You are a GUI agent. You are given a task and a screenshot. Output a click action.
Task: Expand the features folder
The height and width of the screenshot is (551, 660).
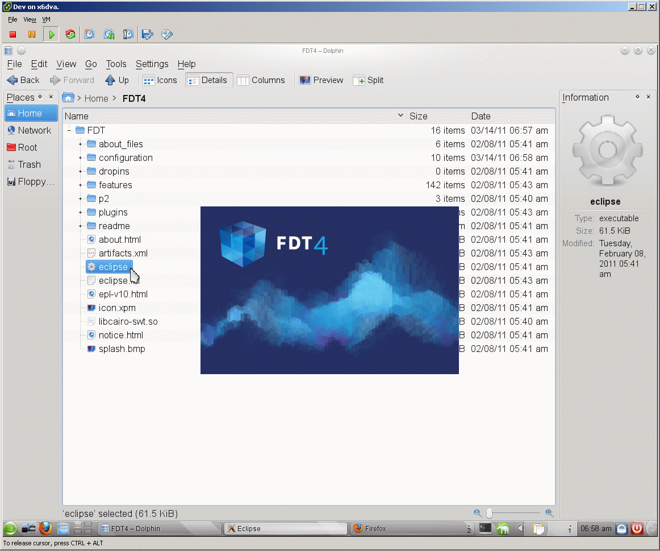pos(81,185)
